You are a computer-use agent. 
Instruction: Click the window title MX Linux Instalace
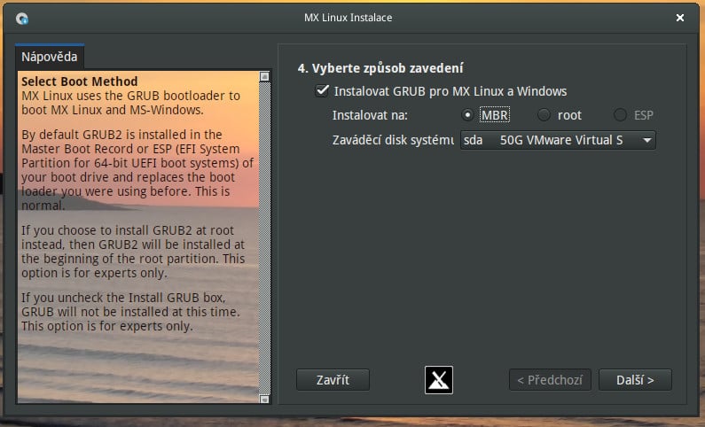click(348, 18)
